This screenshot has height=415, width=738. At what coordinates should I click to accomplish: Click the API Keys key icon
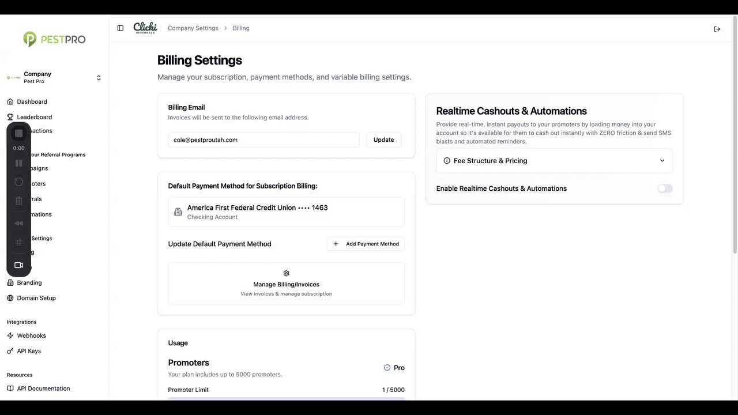click(10, 351)
